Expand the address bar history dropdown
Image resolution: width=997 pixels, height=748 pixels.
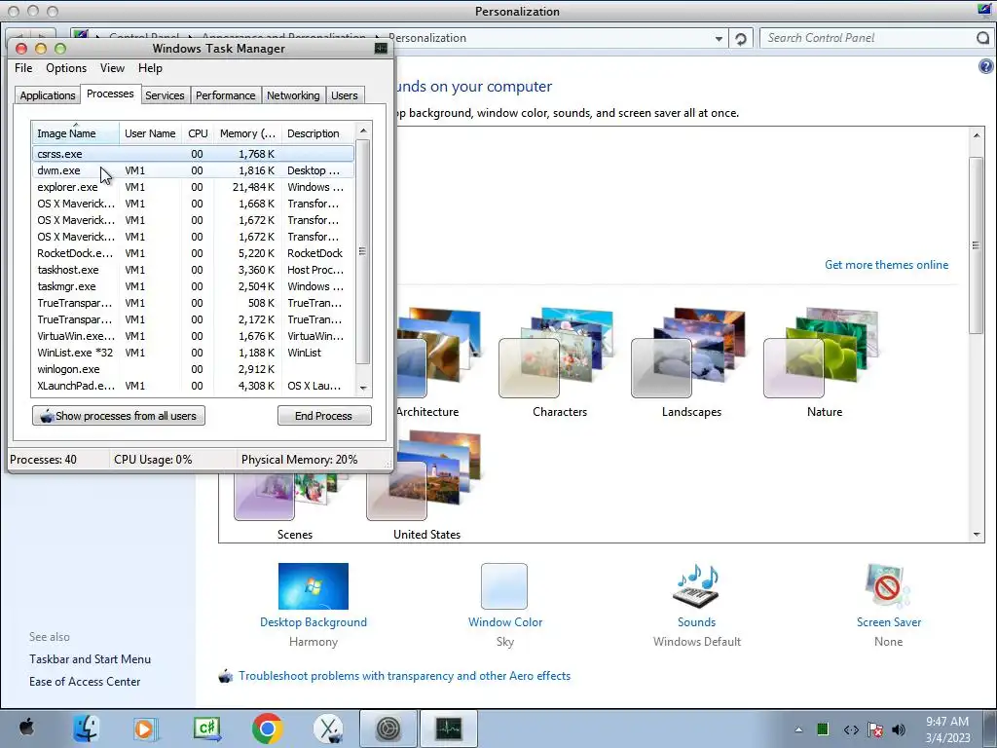coord(719,39)
